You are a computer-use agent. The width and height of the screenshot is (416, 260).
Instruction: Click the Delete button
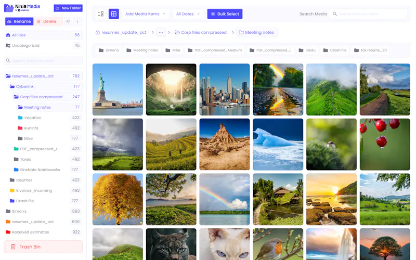[49, 21]
